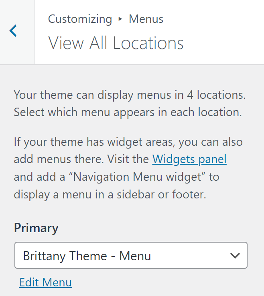Open the Widgets panel link
The image size is (264, 296).
[189, 159]
